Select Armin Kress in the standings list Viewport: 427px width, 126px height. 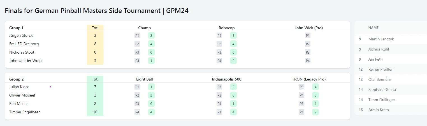coord(379,110)
